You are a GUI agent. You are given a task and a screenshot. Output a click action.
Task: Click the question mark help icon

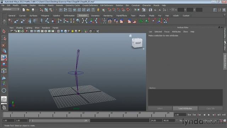[x=93, y=10]
